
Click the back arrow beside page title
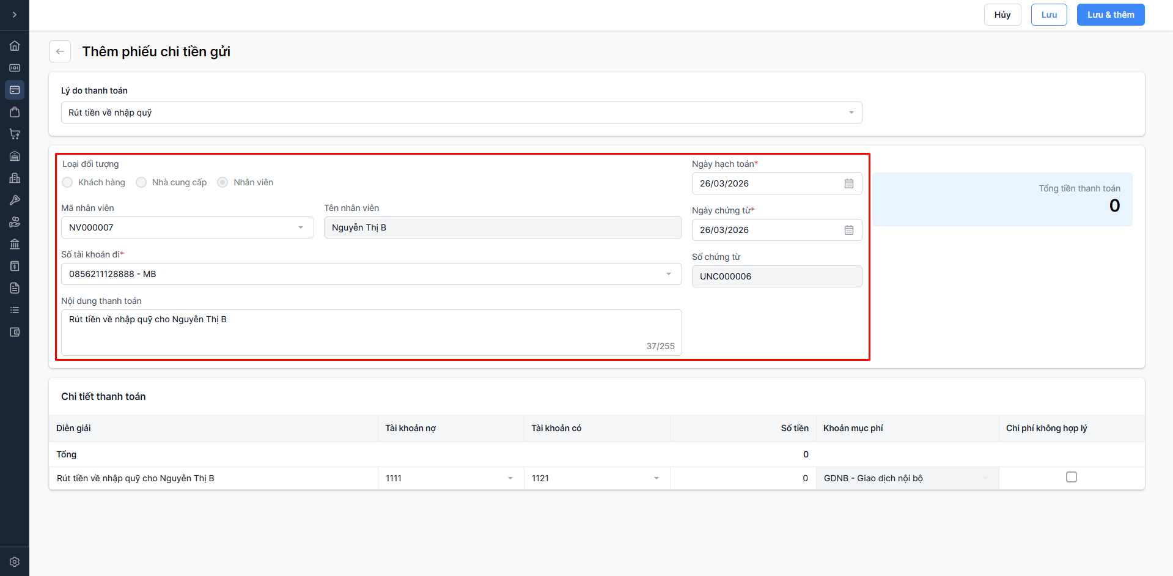pyautogui.click(x=60, y=51)
